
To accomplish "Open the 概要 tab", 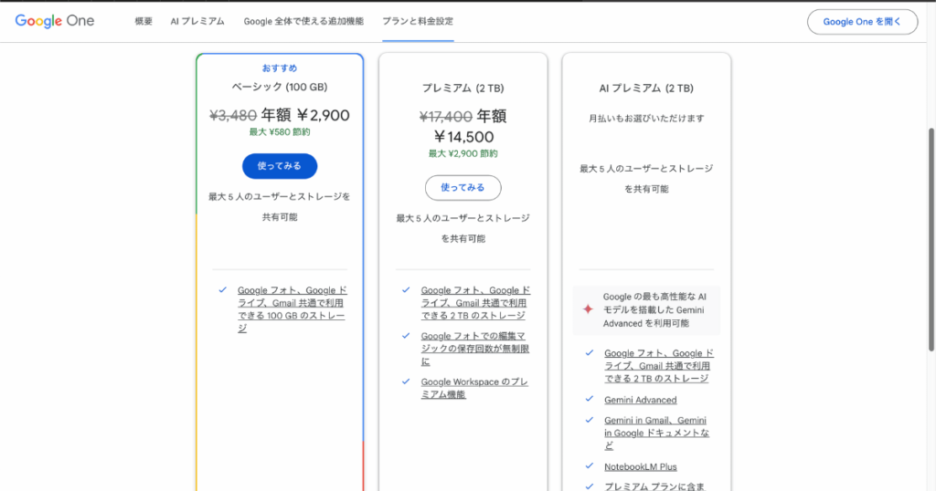I will click(144, 22).
